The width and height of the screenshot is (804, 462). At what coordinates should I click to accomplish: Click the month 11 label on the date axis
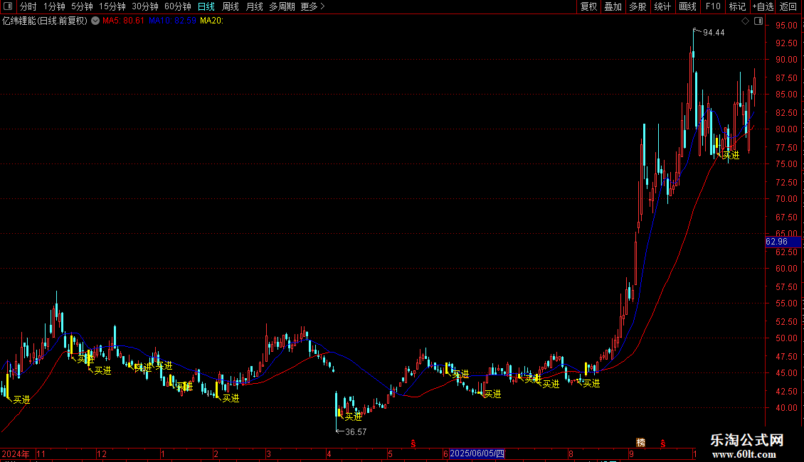(41, 454)
